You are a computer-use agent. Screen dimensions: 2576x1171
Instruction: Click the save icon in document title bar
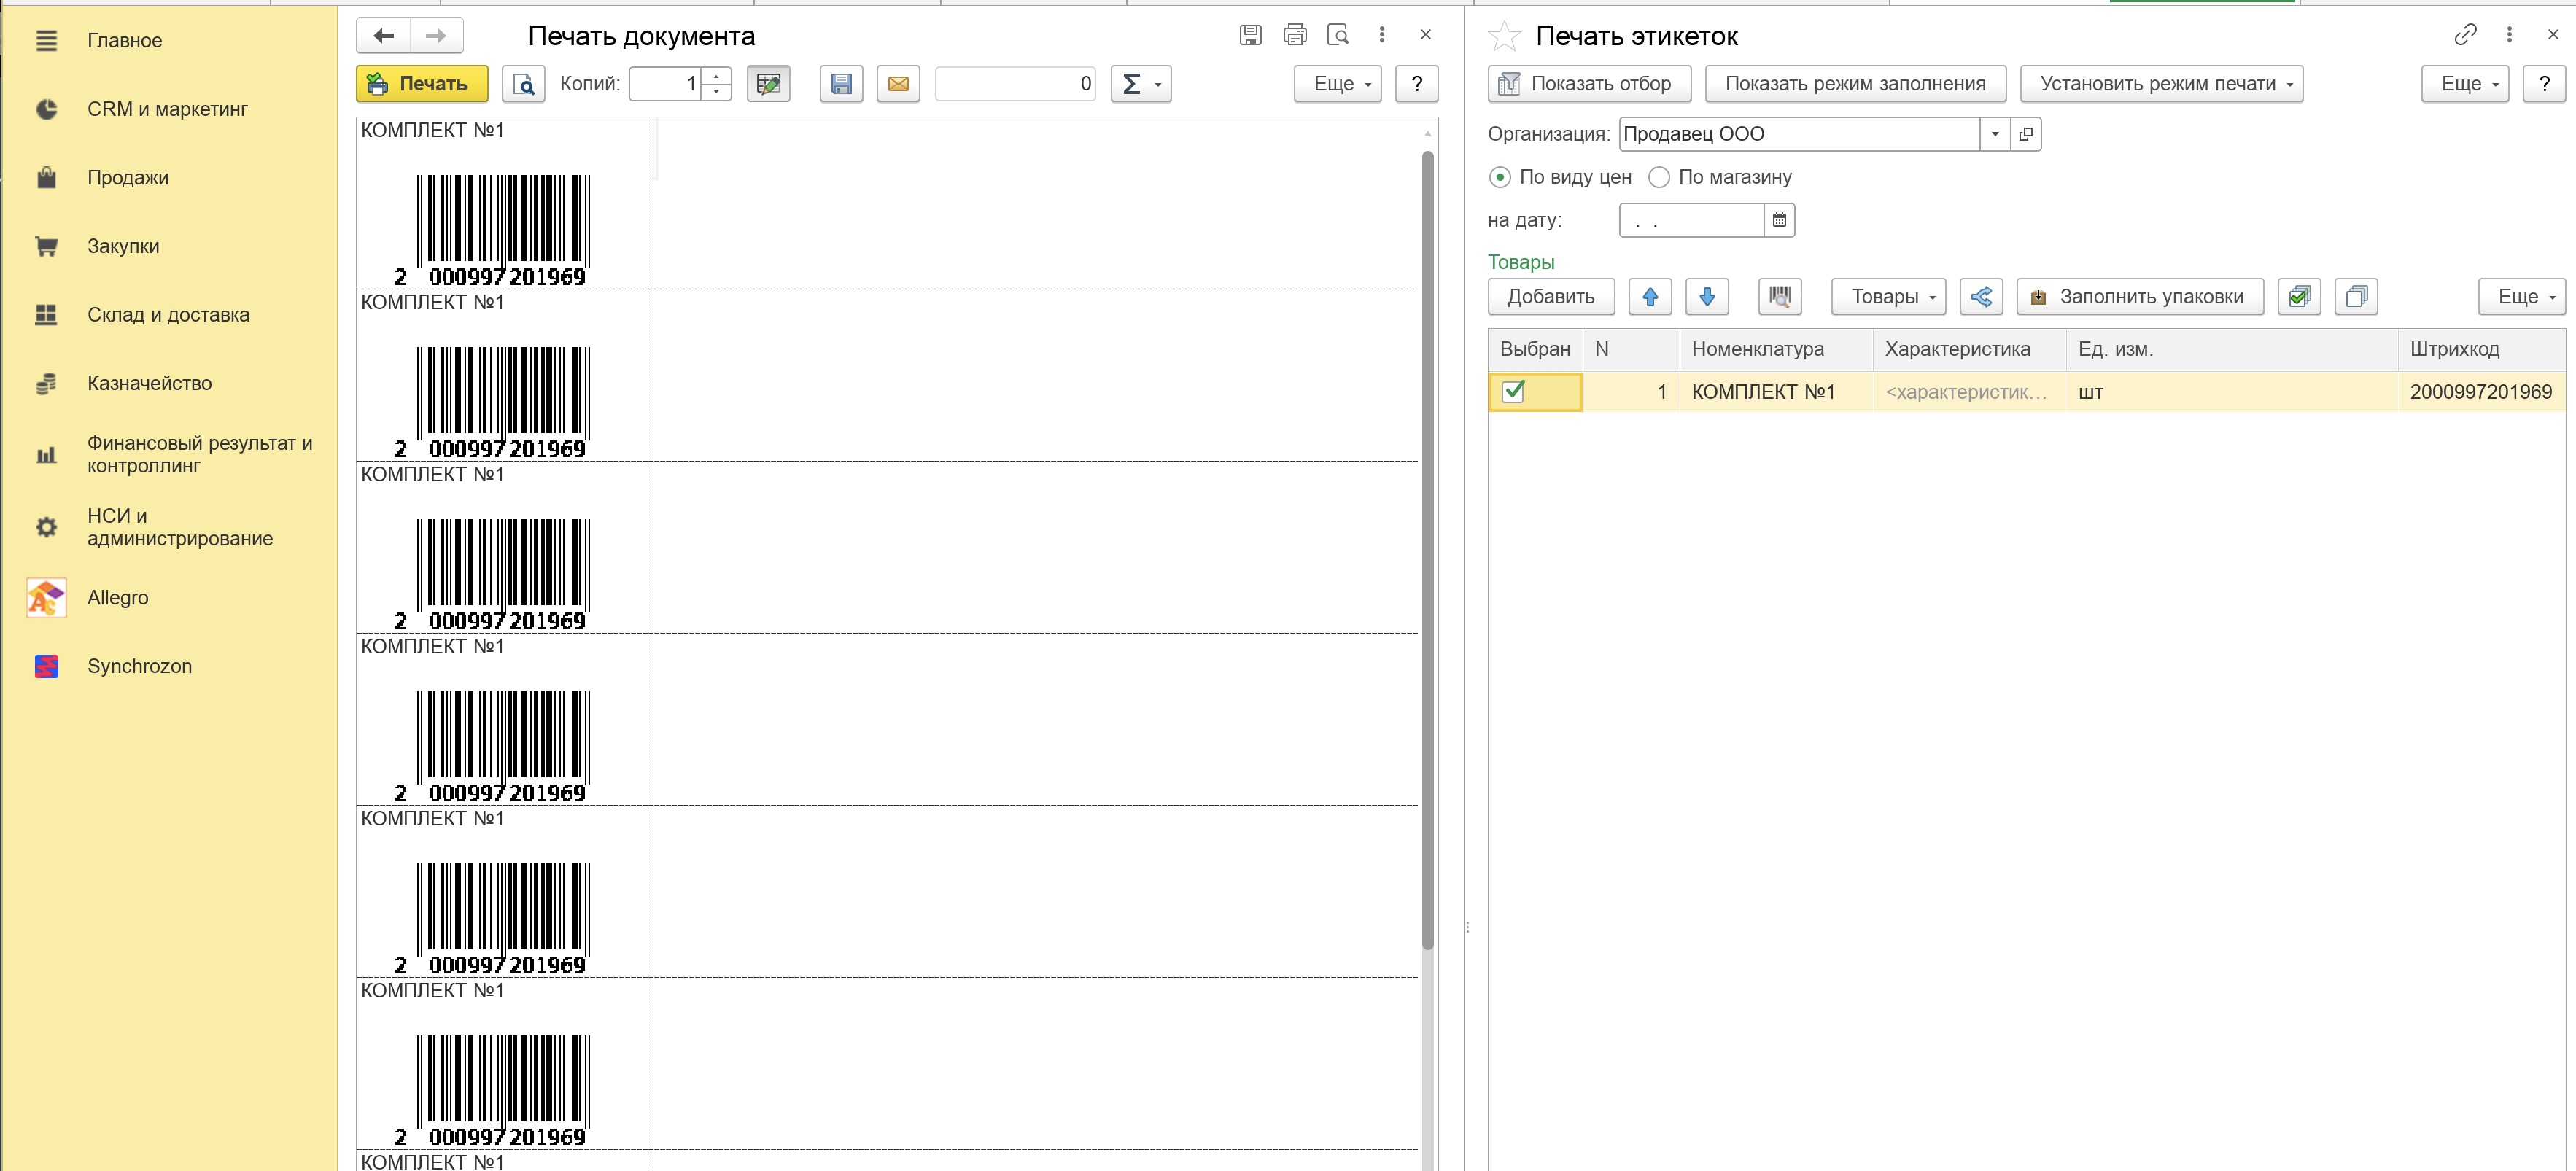coord(1250,35)
